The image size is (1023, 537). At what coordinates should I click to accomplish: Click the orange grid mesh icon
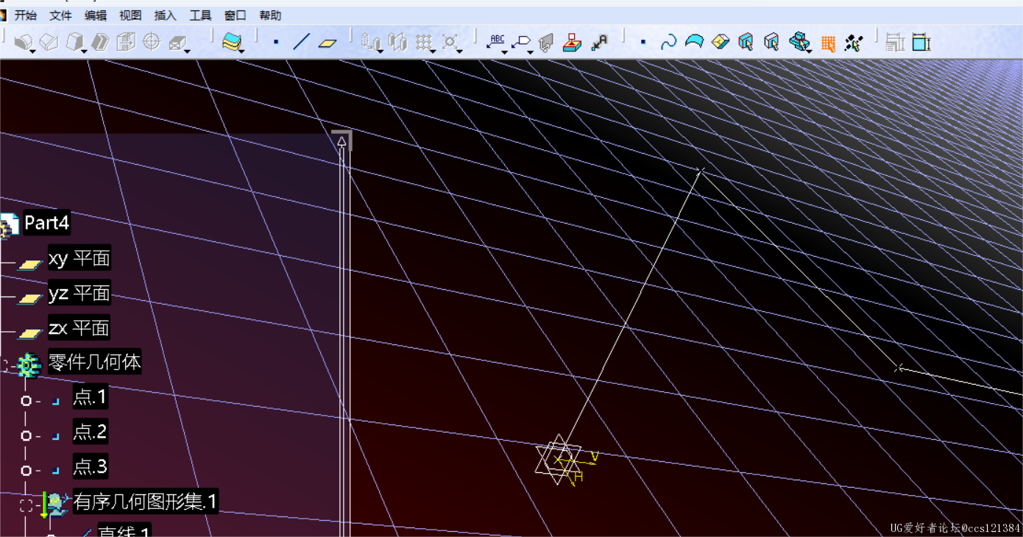pyautogui.click(x=828, y=44)
